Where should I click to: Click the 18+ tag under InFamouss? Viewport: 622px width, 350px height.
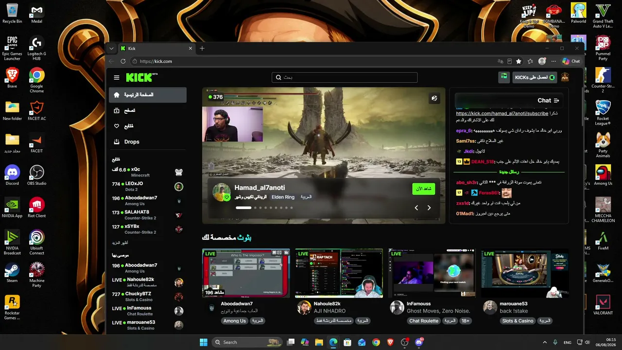465,321
